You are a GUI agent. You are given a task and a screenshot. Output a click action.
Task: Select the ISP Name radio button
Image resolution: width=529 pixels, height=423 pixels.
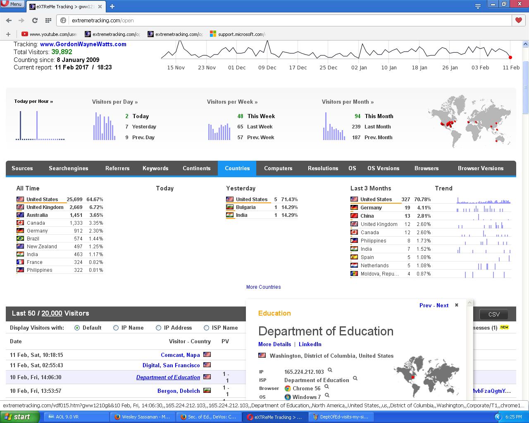click(206, 328)
